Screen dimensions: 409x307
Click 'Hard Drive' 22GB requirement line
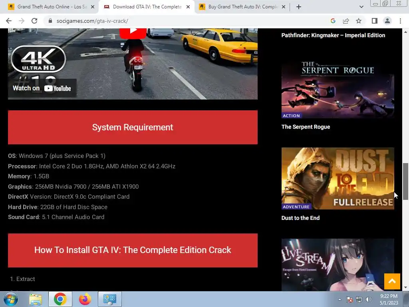click(58, 207)
